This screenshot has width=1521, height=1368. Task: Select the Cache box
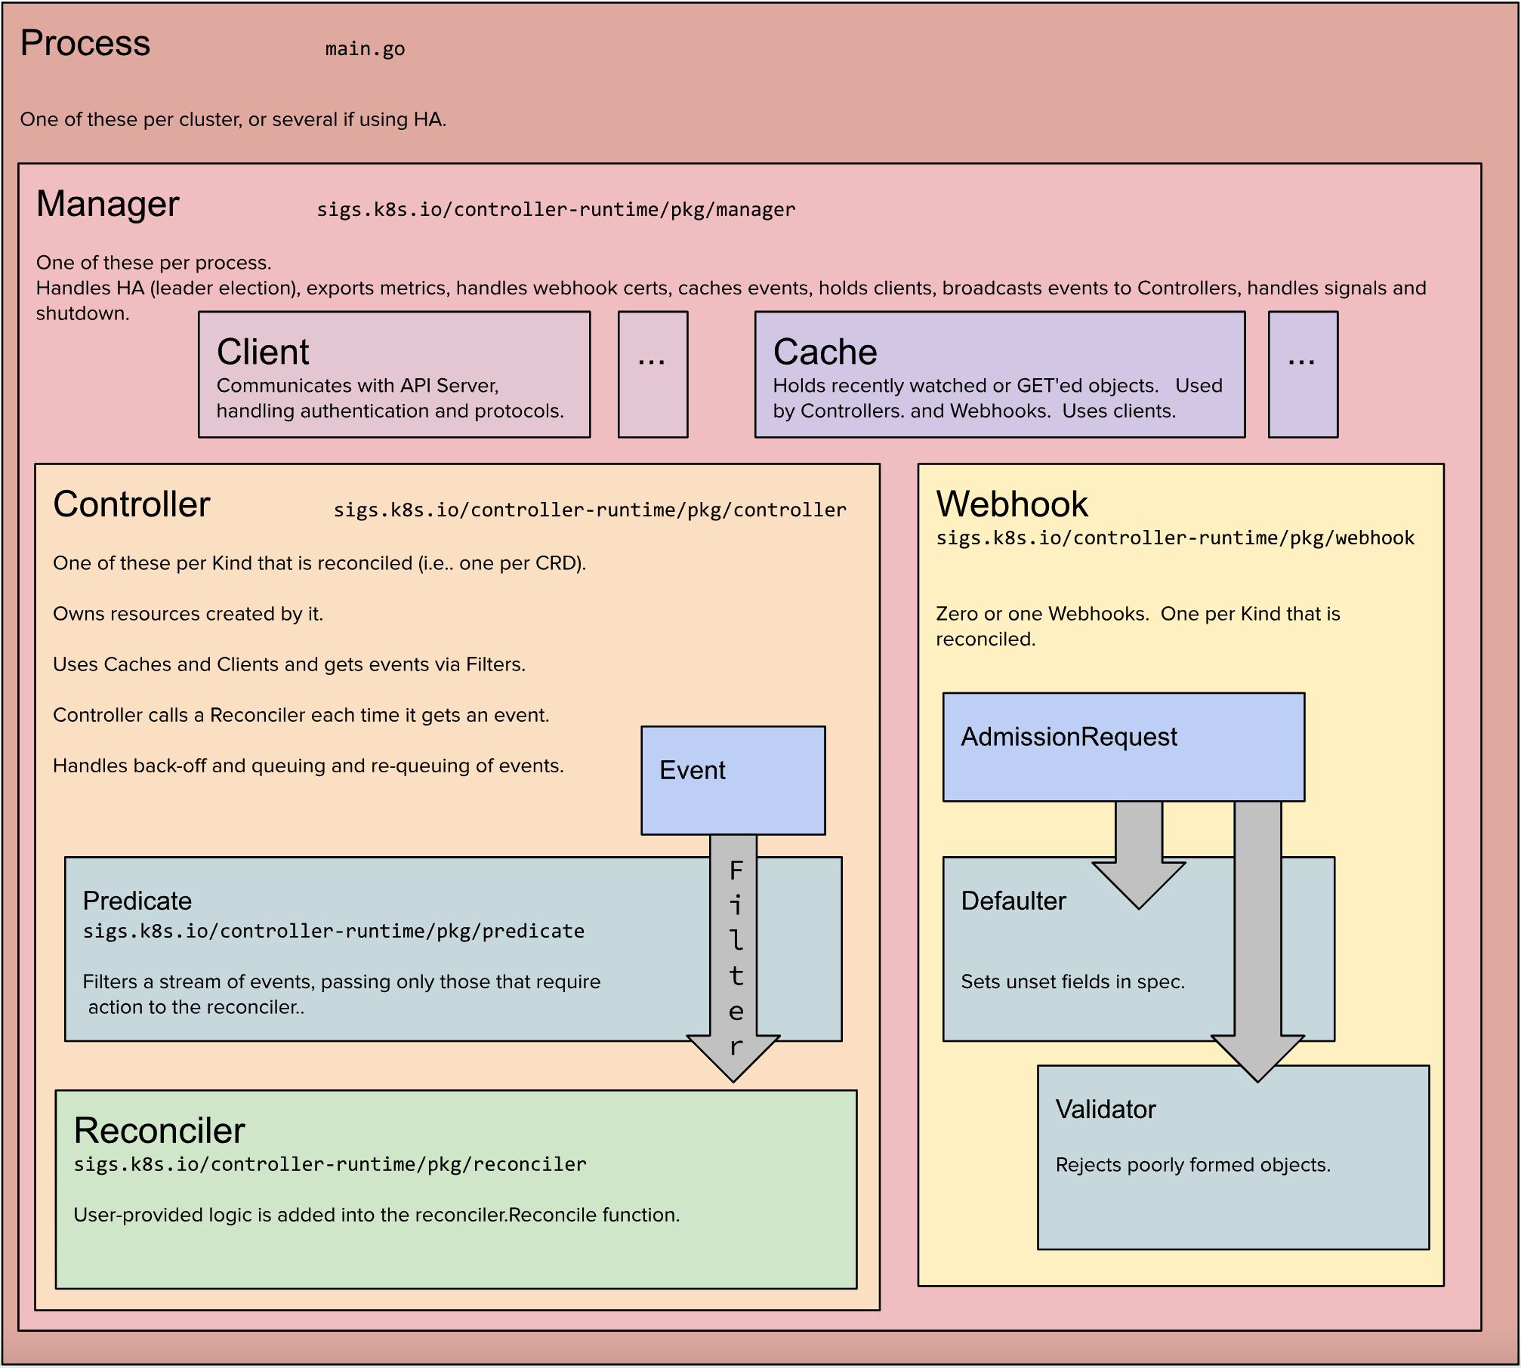pos(999,374)
